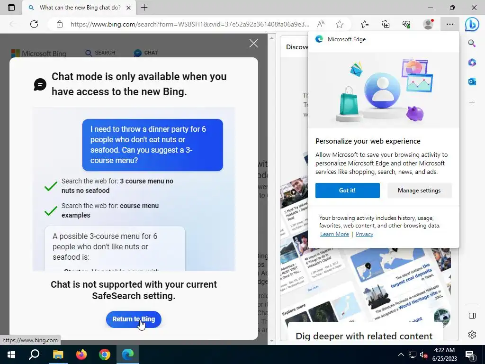Show hidden tray icons chevron
Viewport: 485px width, 364px height.
click(401, 355)
